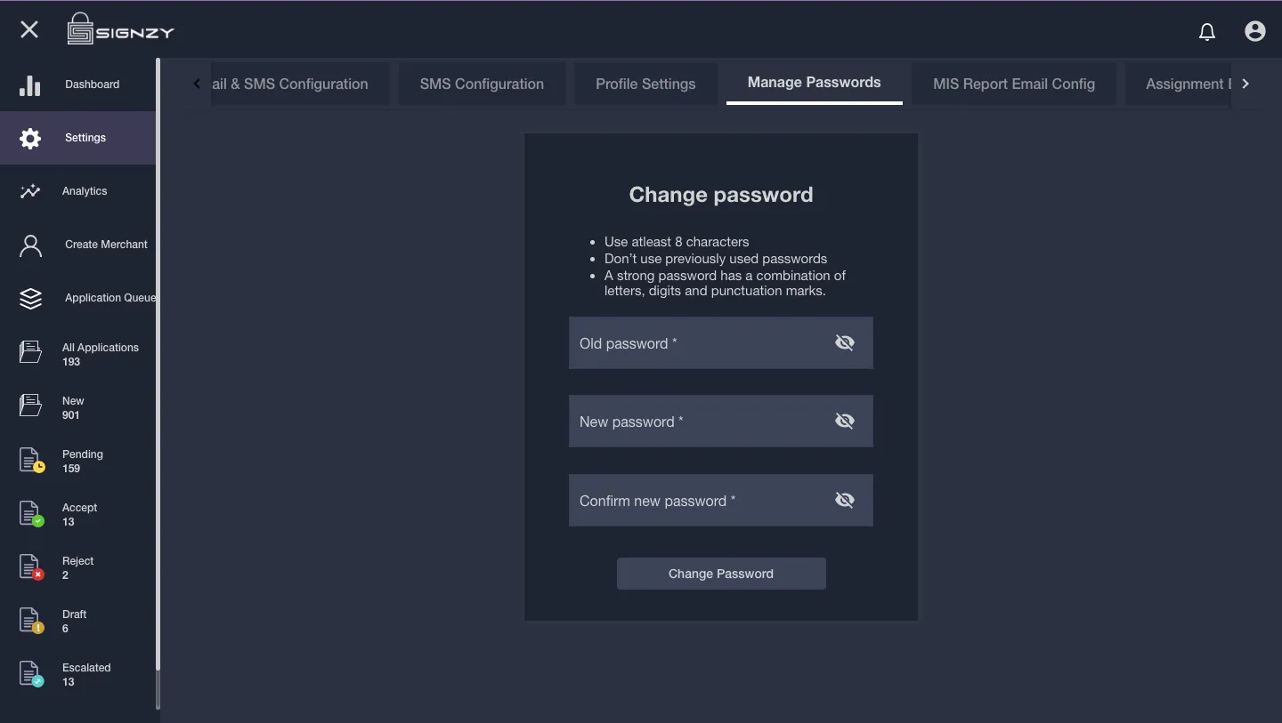The image size is (1282, 723).
Task: Click the Signzy logo
Action: (120, 29)
